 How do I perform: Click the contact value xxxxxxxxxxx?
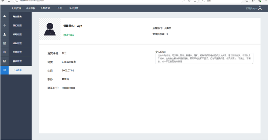[x=68, y=88]
